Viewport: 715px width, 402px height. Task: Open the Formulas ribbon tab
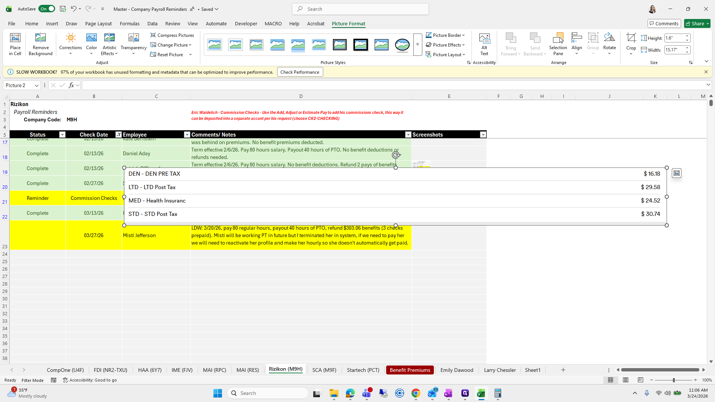(130, 23)
